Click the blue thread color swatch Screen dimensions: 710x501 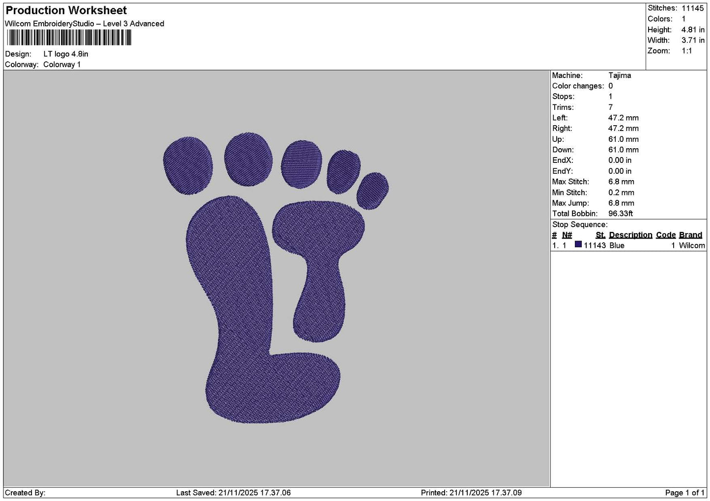(578, 245)
